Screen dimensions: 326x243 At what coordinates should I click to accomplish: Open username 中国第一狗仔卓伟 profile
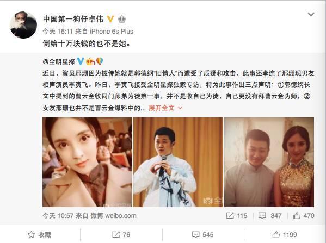[73, 19]
